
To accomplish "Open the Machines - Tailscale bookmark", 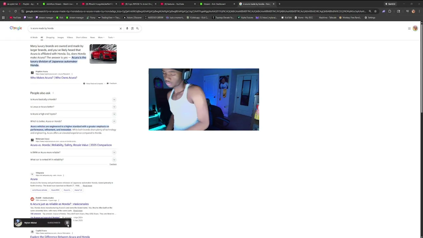I will [x=326, y=18].
